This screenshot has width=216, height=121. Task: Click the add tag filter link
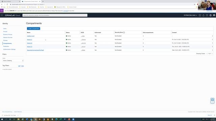click(x=19, y=66)
